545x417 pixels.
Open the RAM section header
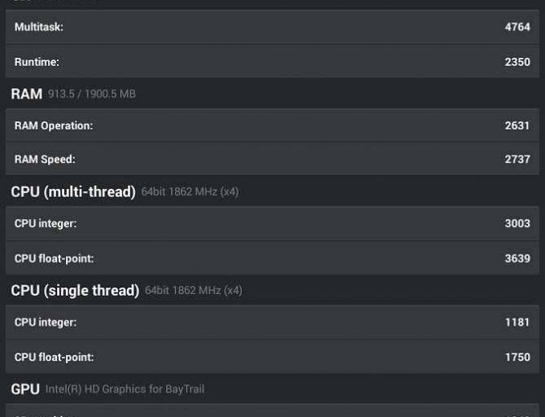(27, 94)
